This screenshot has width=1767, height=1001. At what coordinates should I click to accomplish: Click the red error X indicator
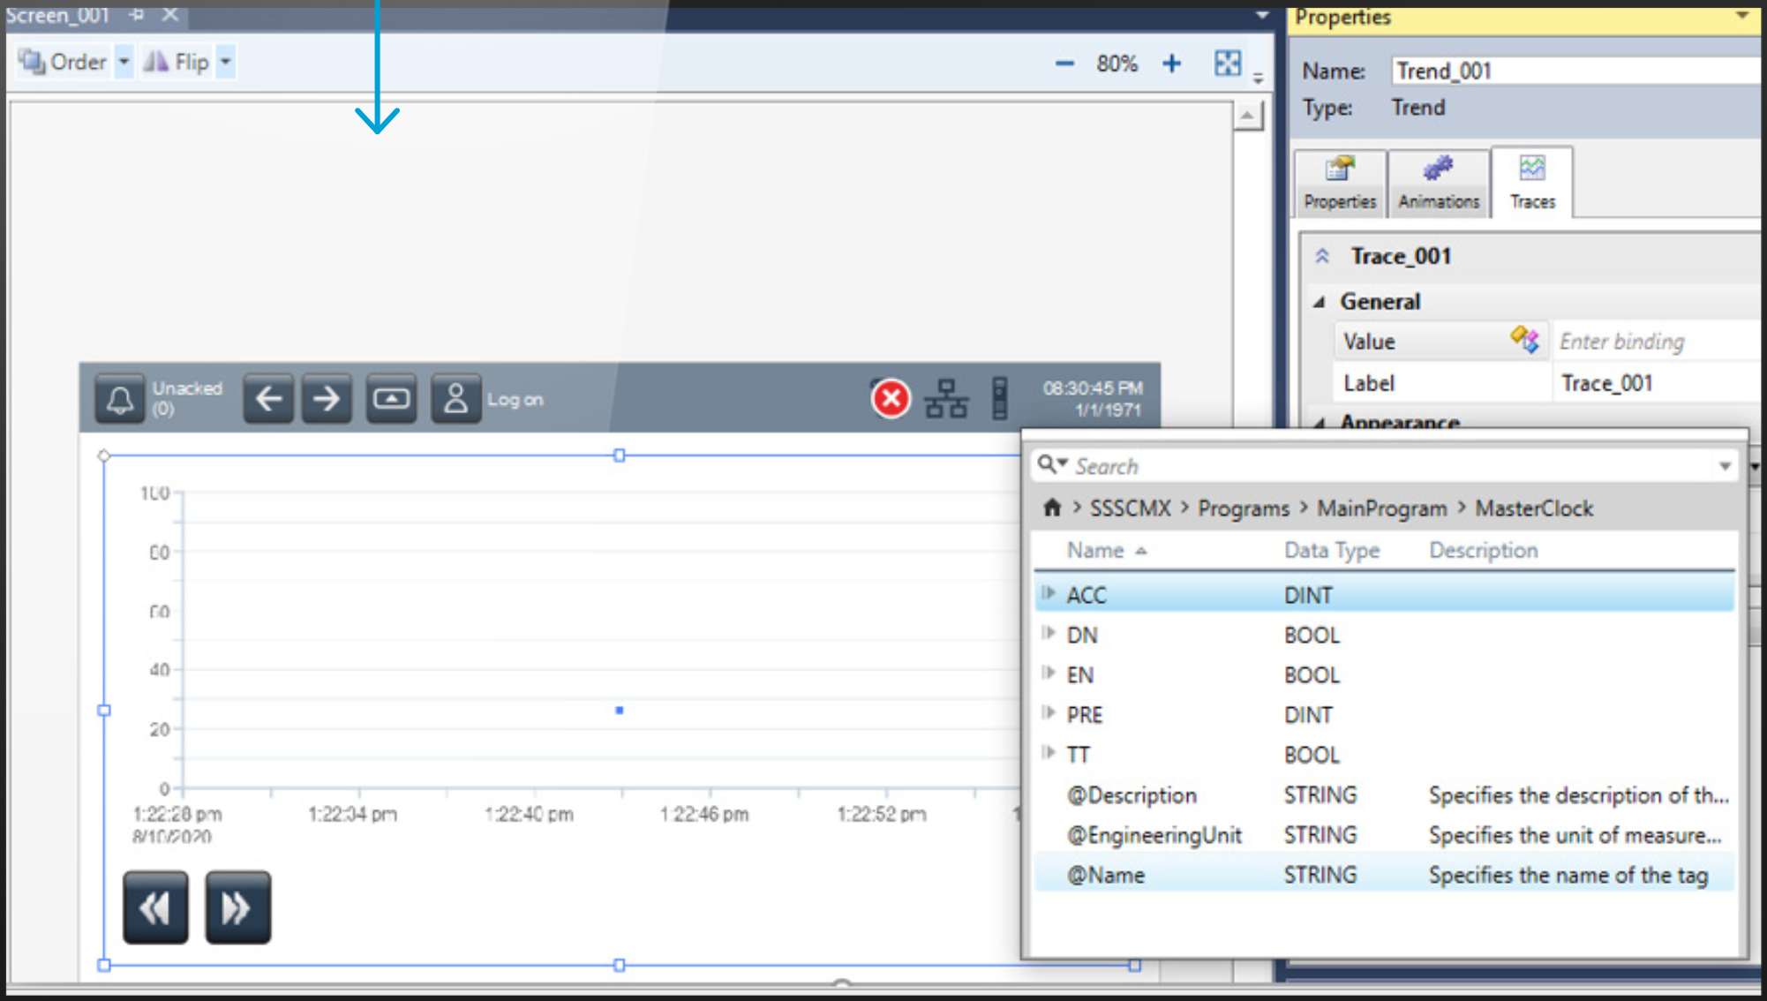[x=891, y=399]
